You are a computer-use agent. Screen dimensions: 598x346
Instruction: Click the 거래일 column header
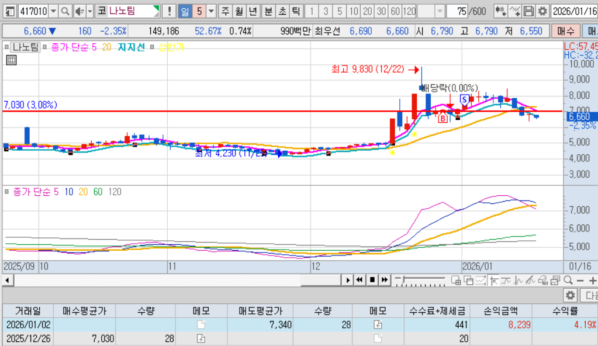[x=28, y=311]
